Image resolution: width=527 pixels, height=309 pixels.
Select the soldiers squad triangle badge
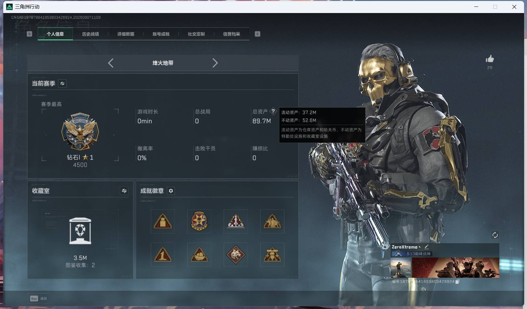[x=272, y=221]
